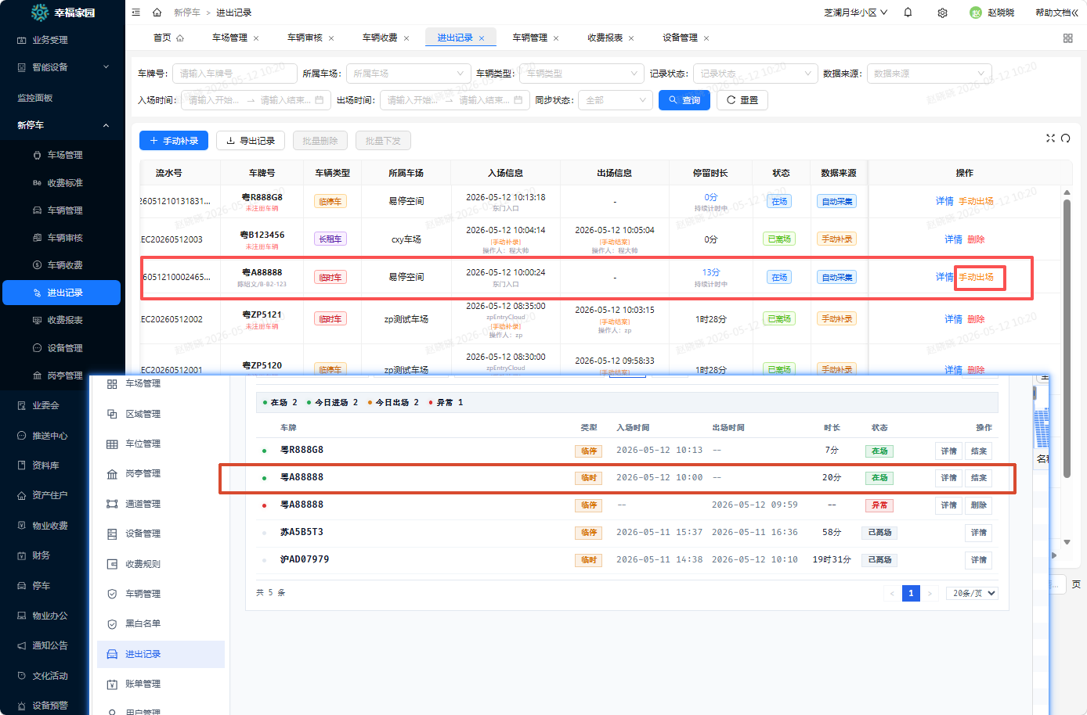This screenshot has height=715, width=1087.
Task: Close the 设备管理 tab
Action: click(x=706, y=38)
